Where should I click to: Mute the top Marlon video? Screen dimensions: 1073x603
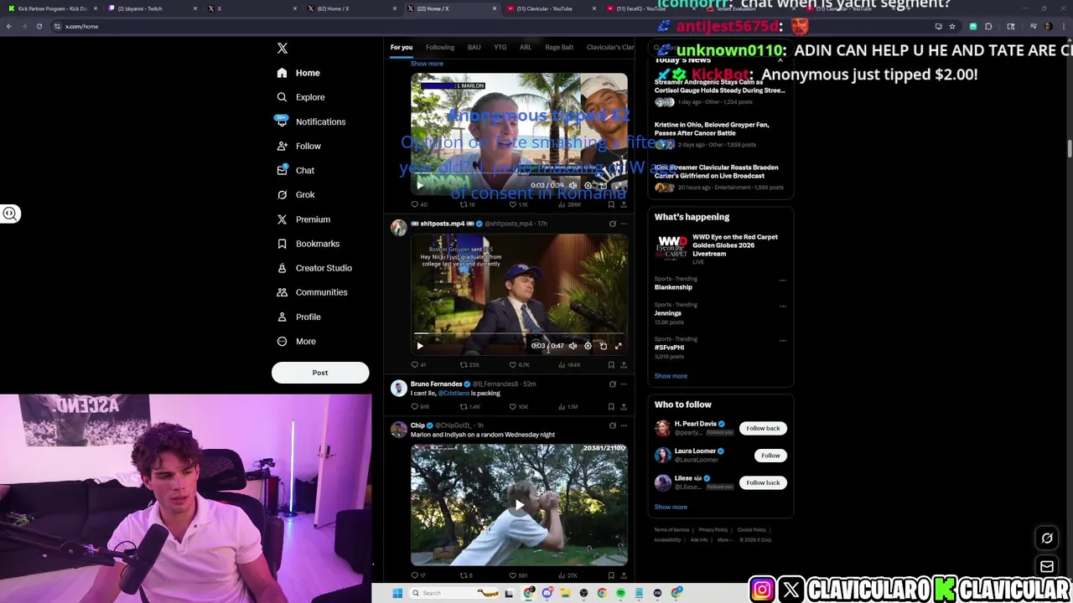click(x=573, y=185)
